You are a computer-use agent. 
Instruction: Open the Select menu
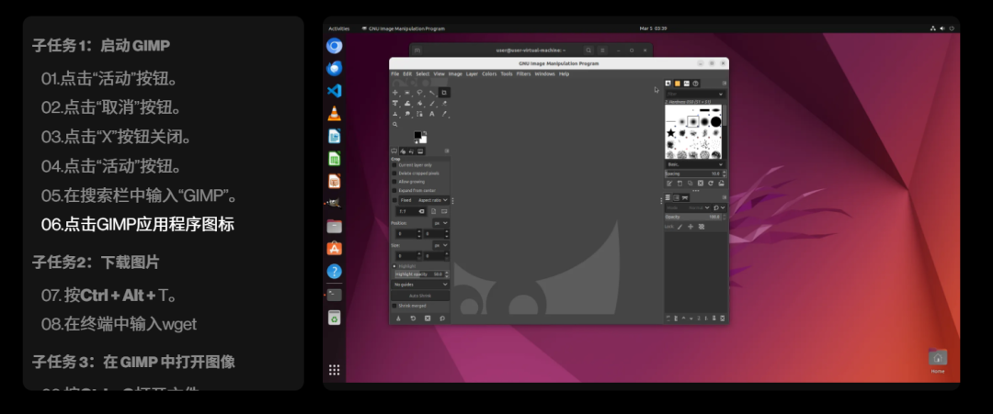tap(422, 74)
